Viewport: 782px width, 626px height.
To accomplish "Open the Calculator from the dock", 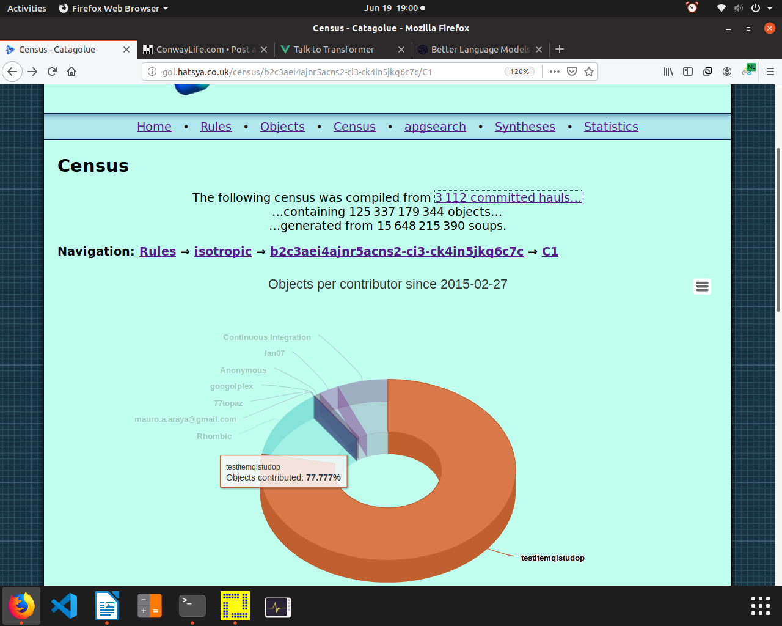I will [150, 606].
